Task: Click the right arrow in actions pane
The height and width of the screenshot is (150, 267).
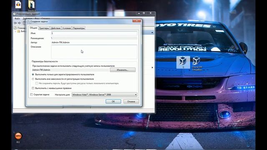Action: tap(152, 67)
